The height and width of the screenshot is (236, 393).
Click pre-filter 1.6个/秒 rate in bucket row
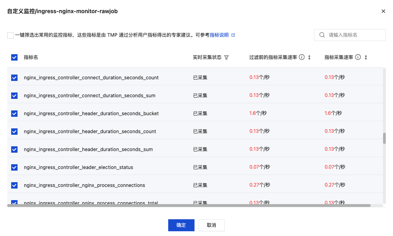(258, 113)
